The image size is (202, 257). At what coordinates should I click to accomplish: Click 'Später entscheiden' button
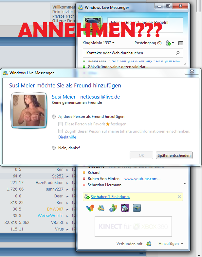(x=174, y=156)
